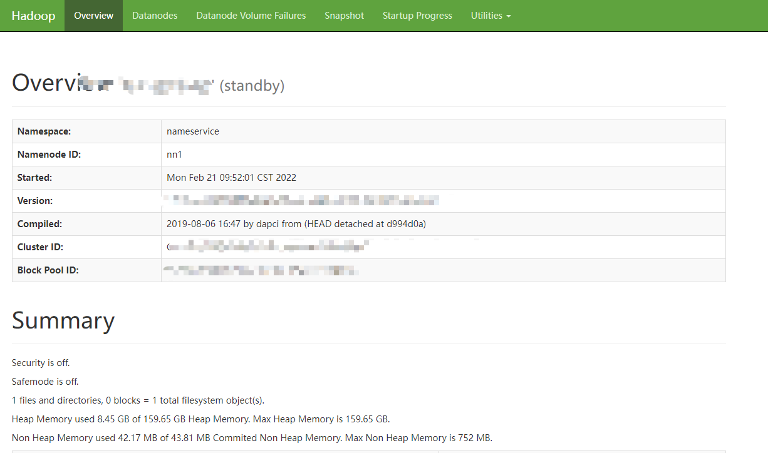
Task: Click the 'Block Pool ID:' row label
Action: click(48, 270)
